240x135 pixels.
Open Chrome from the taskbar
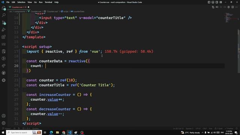[x=63, y=132]
